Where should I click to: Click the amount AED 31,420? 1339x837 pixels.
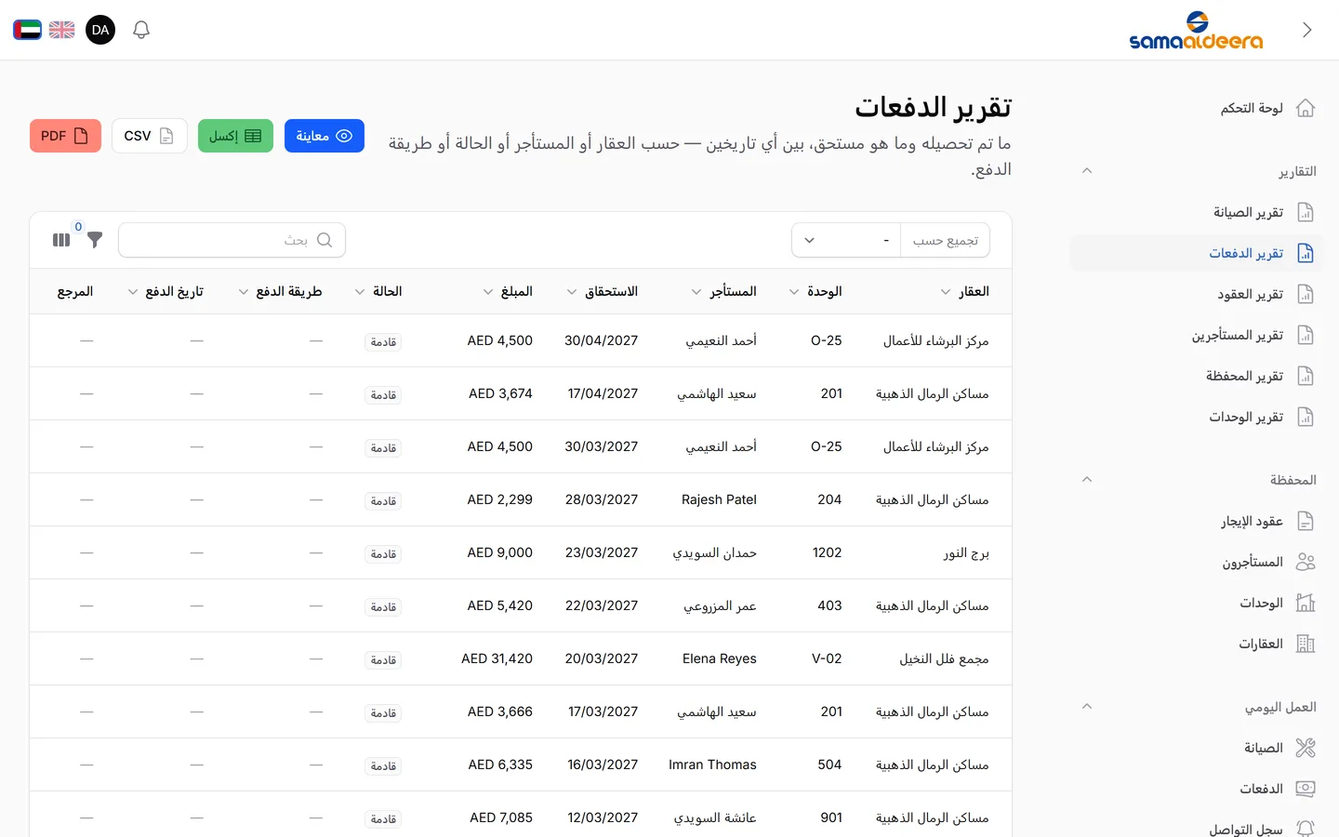point(497,658)
